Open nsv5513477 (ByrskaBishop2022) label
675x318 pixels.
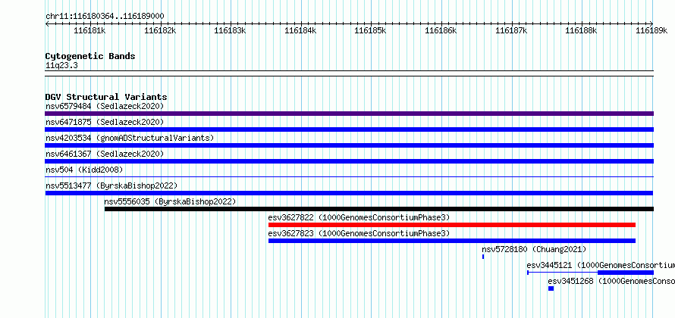coord(111,185)
